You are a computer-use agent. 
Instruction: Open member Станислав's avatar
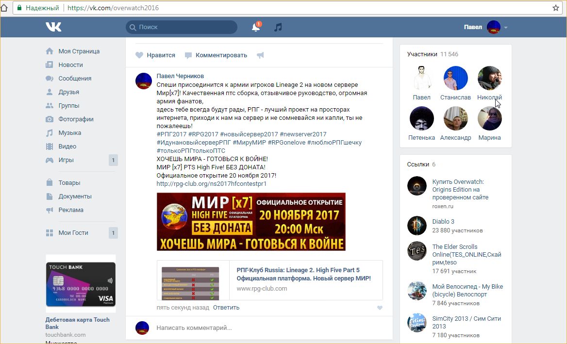tap(456, 78)
